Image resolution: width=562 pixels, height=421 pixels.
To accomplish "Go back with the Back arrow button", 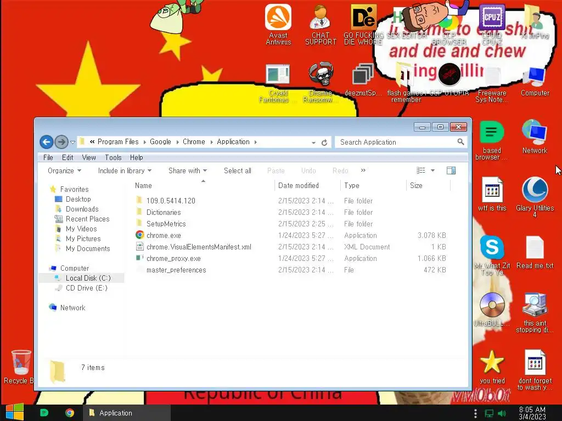I will [46, 142].
